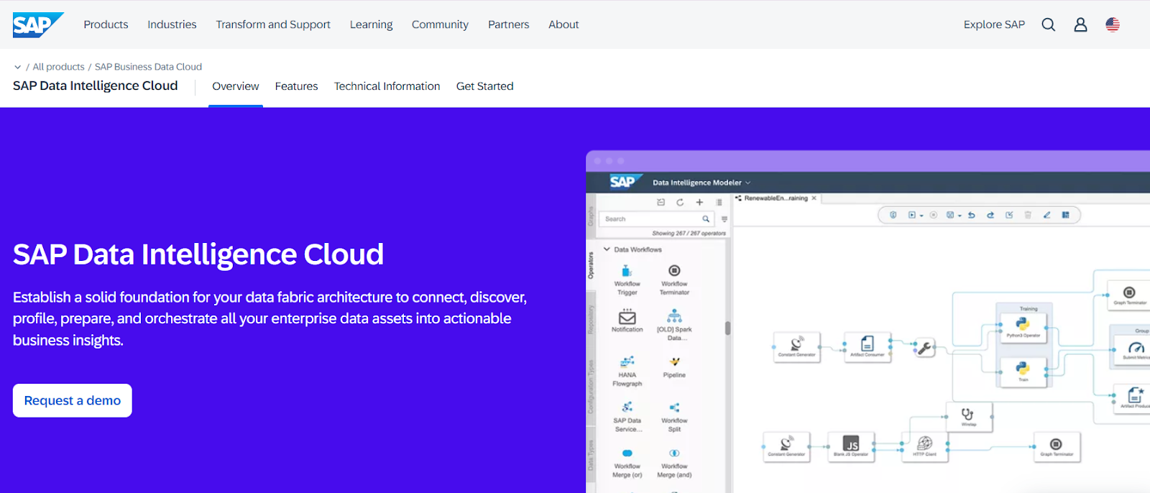
Task: Click the Search field in the Modeler operators panel
Action: [656, 219]
